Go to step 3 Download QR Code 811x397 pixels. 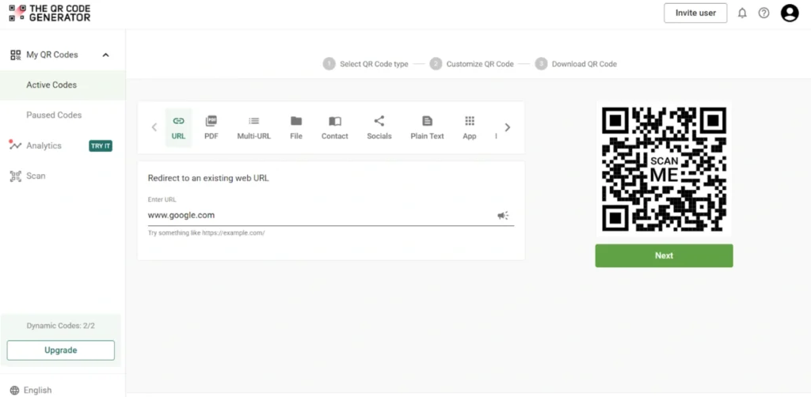coord(576,64)
